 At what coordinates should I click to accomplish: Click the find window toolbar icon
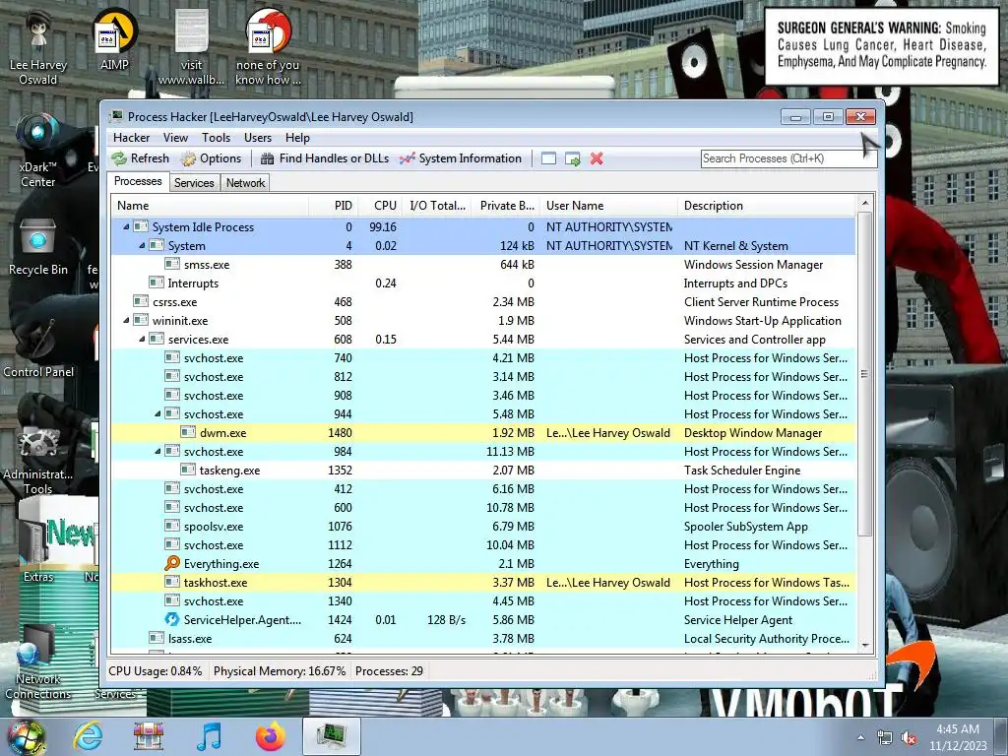click(x=548, y=158)
